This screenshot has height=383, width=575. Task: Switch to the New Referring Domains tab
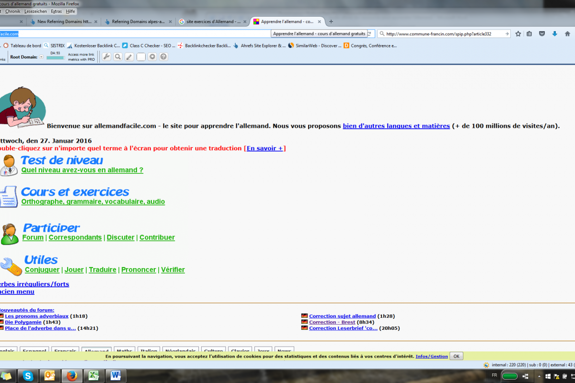tap(64, 22)
